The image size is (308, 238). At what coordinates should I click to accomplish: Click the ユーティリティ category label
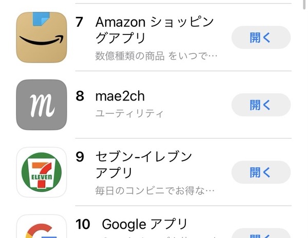click(x=129, y=113)
